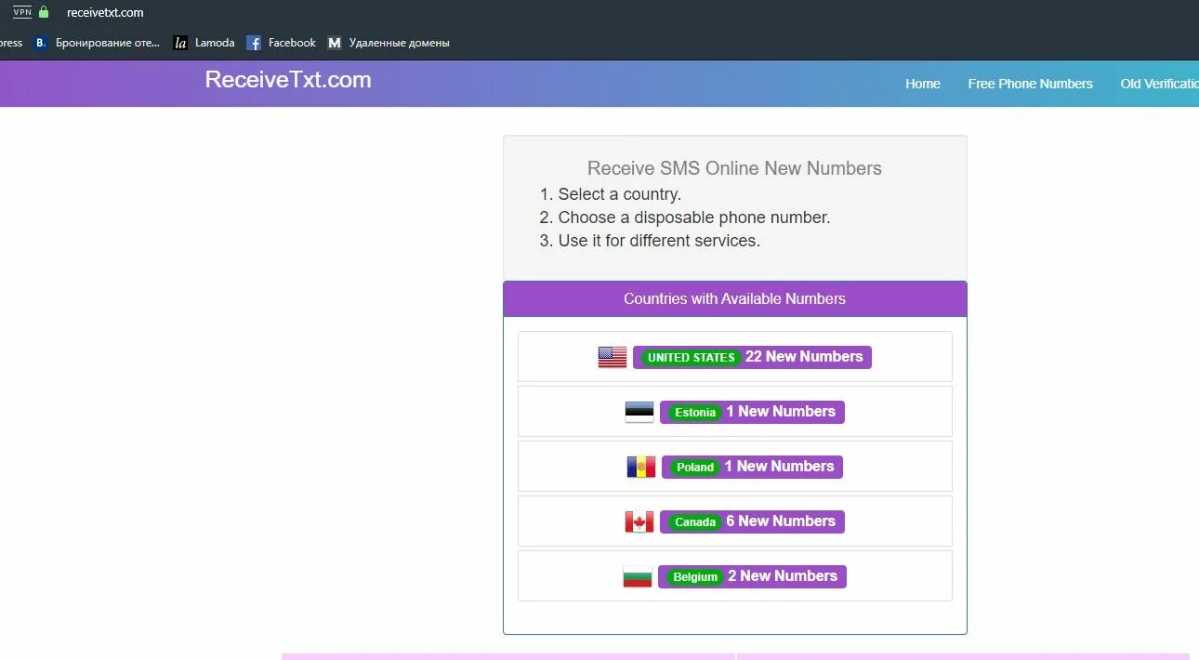Click the flag beside Belgium
Viewport: 1199px width, 660px height.
coord(638,576)
